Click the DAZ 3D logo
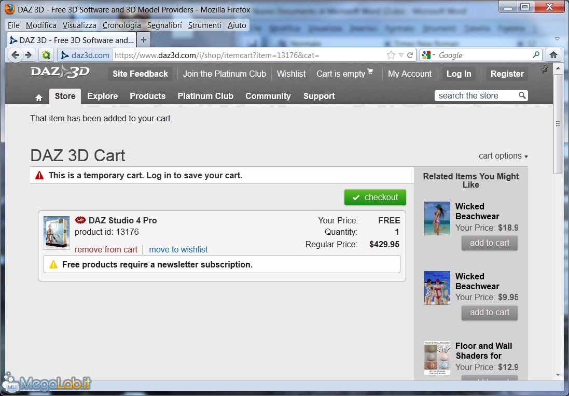 tap(60, 72)
